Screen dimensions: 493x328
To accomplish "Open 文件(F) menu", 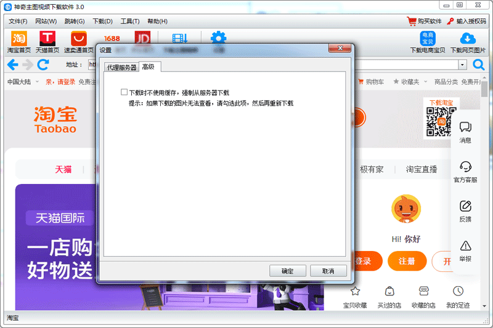I will 18,22.
